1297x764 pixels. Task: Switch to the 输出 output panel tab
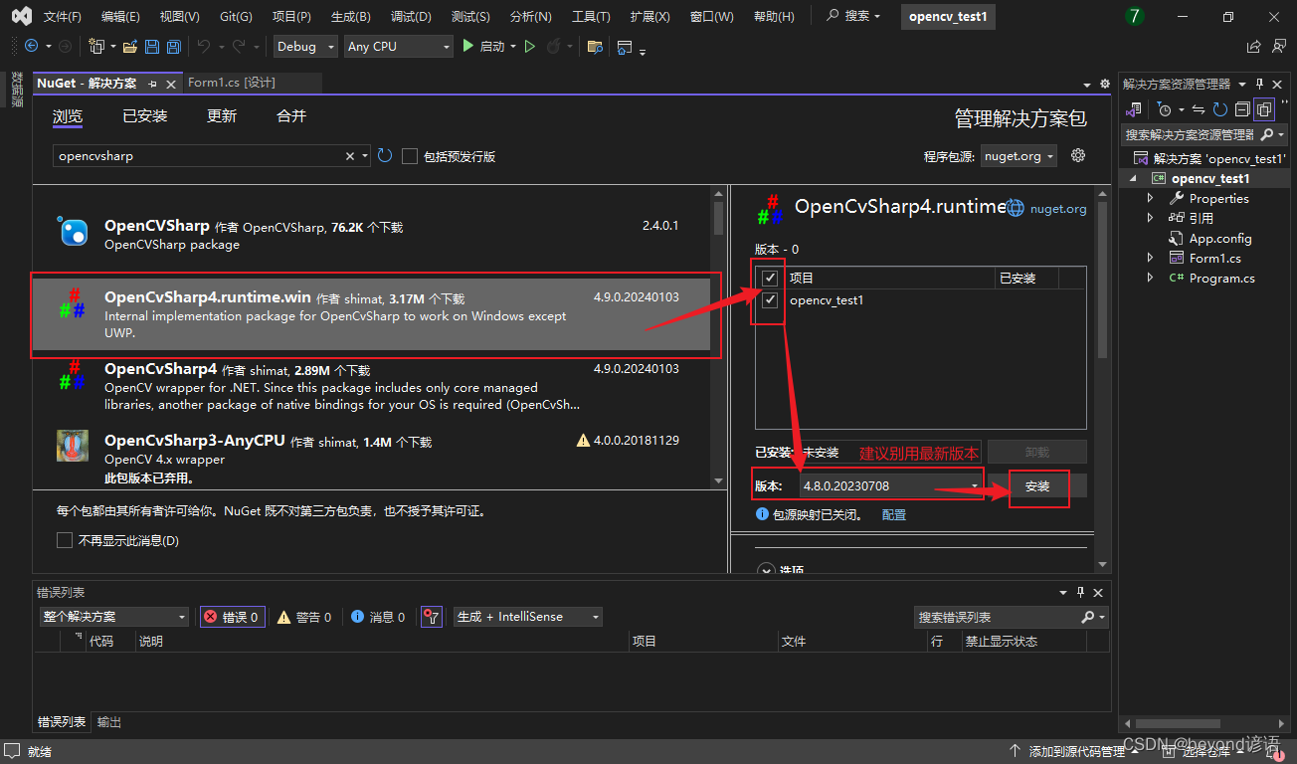[109, 722]
